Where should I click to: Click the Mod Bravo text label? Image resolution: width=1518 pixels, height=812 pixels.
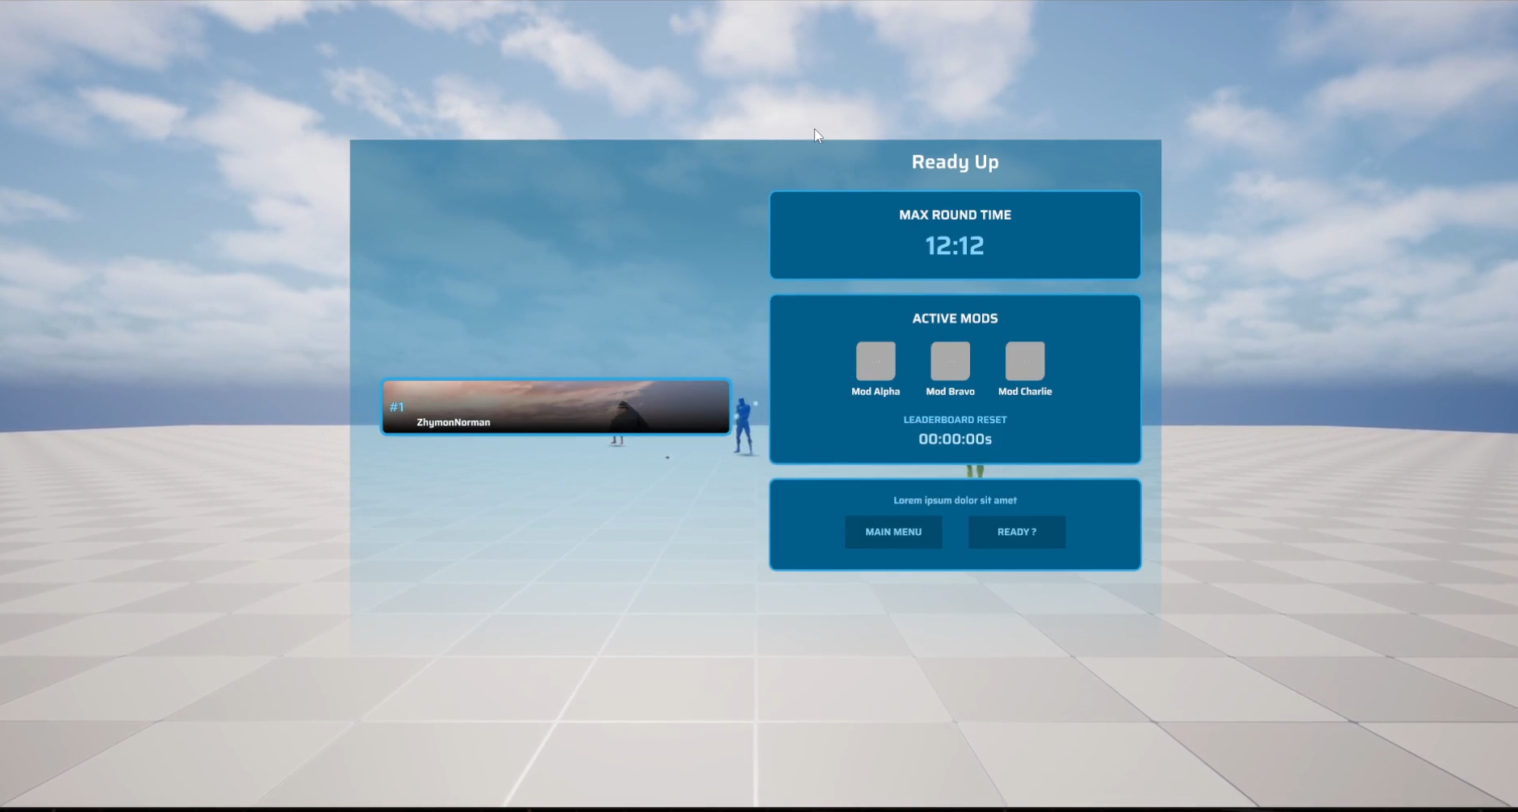coord(950,391)
